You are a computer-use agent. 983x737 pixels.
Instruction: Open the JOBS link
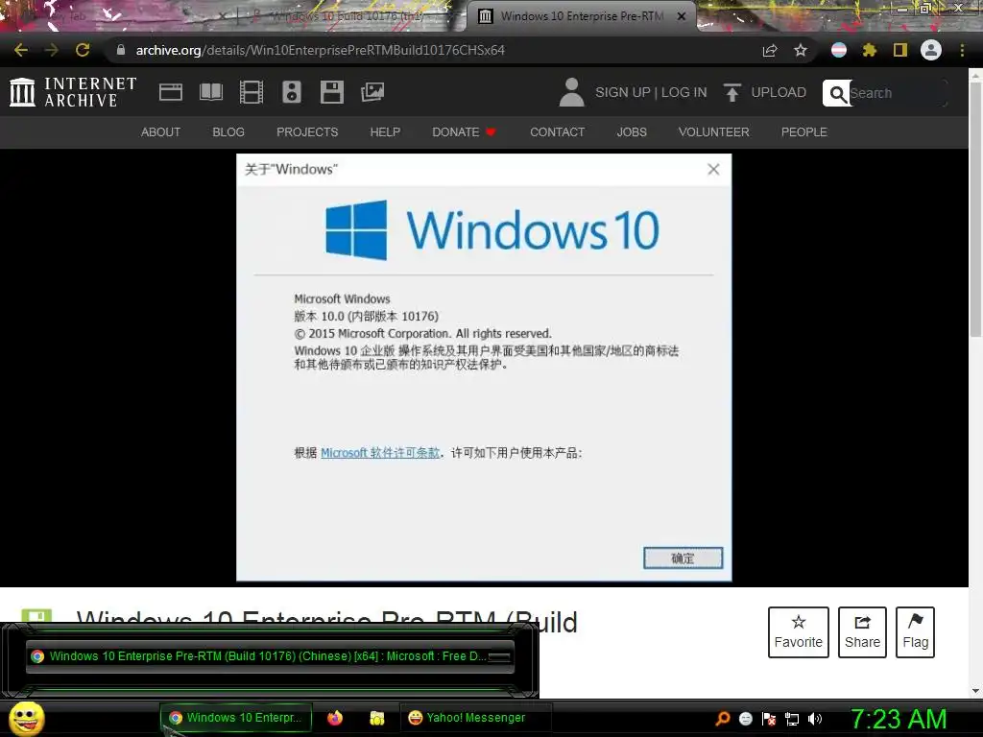(632, 132)
